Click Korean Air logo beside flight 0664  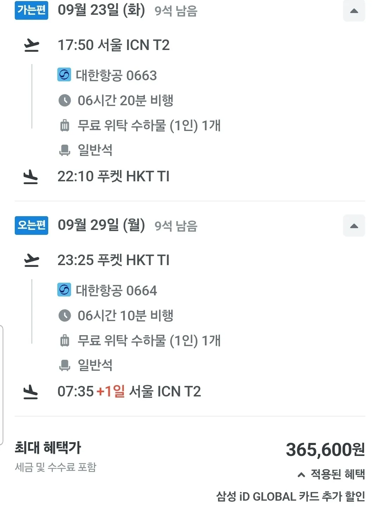pyautogui.click(x=64, y=290)
